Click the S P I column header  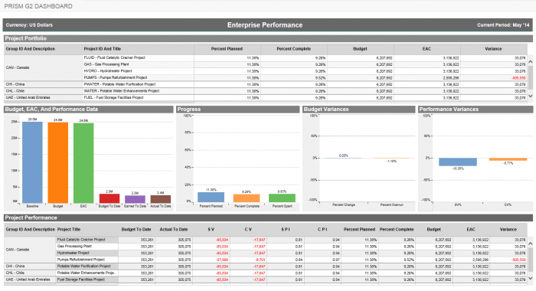pyautogui.click(x=286, y=230)
